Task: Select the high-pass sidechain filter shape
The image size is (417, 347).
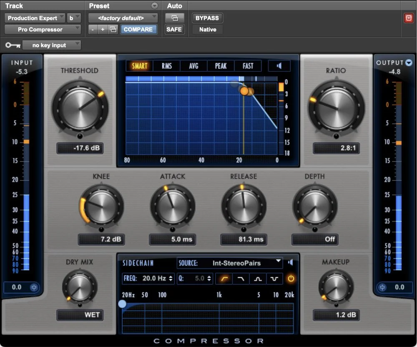Action: click(224, 279)
